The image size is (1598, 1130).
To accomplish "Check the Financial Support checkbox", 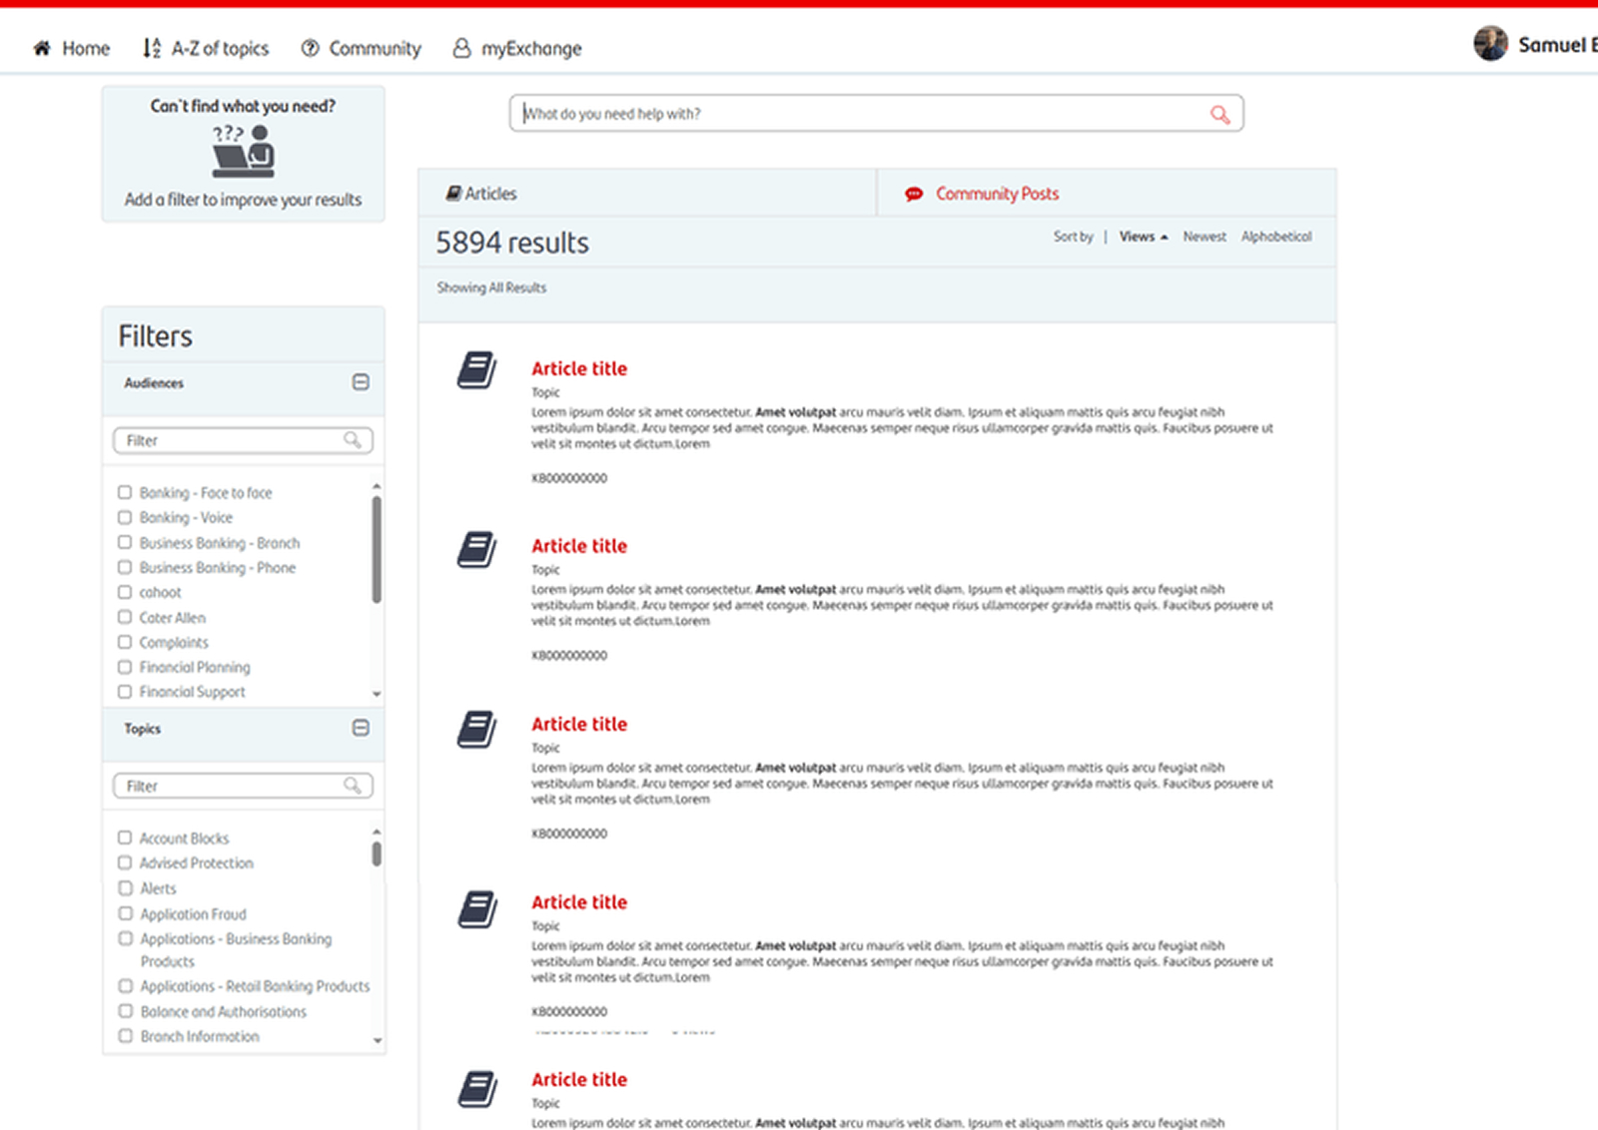I will point(125,692).
